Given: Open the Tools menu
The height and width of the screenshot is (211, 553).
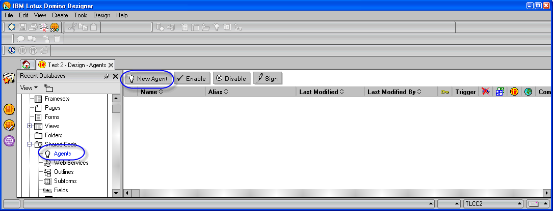Looking at the screenshot, I should point(81,15).
